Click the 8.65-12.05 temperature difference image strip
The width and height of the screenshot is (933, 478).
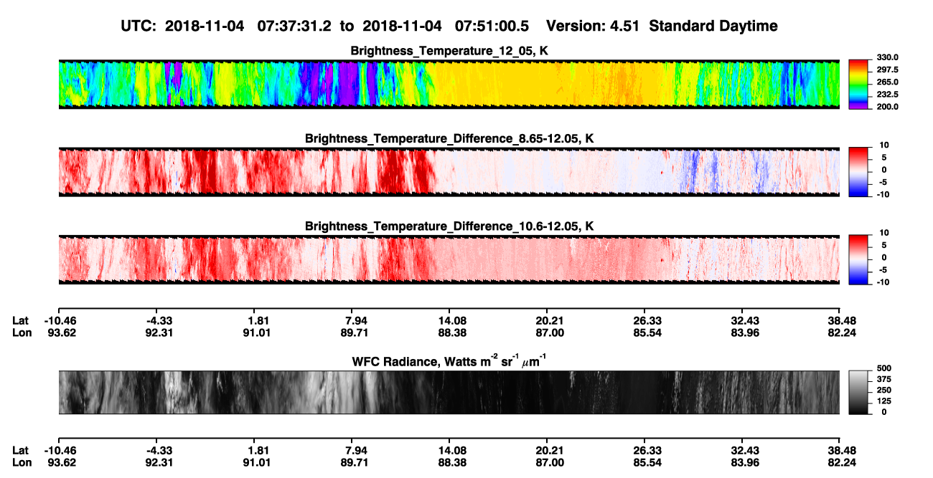[449, 171]
